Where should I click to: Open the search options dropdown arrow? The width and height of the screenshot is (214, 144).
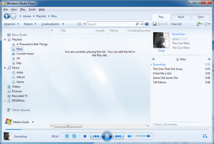142,24
